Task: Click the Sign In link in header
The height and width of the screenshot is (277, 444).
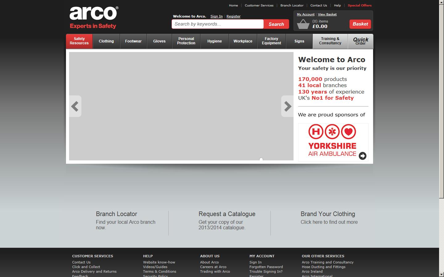Action: click(216, 16)
